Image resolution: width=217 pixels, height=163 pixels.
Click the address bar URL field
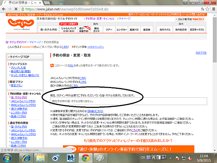pyautogui.click(x=111, y=9)
